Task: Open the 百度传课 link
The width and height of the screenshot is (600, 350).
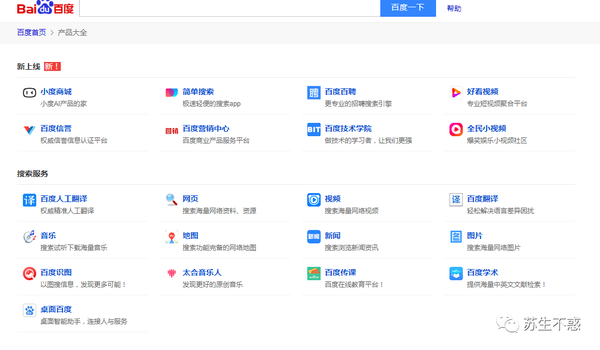Action: coord(340,272)
